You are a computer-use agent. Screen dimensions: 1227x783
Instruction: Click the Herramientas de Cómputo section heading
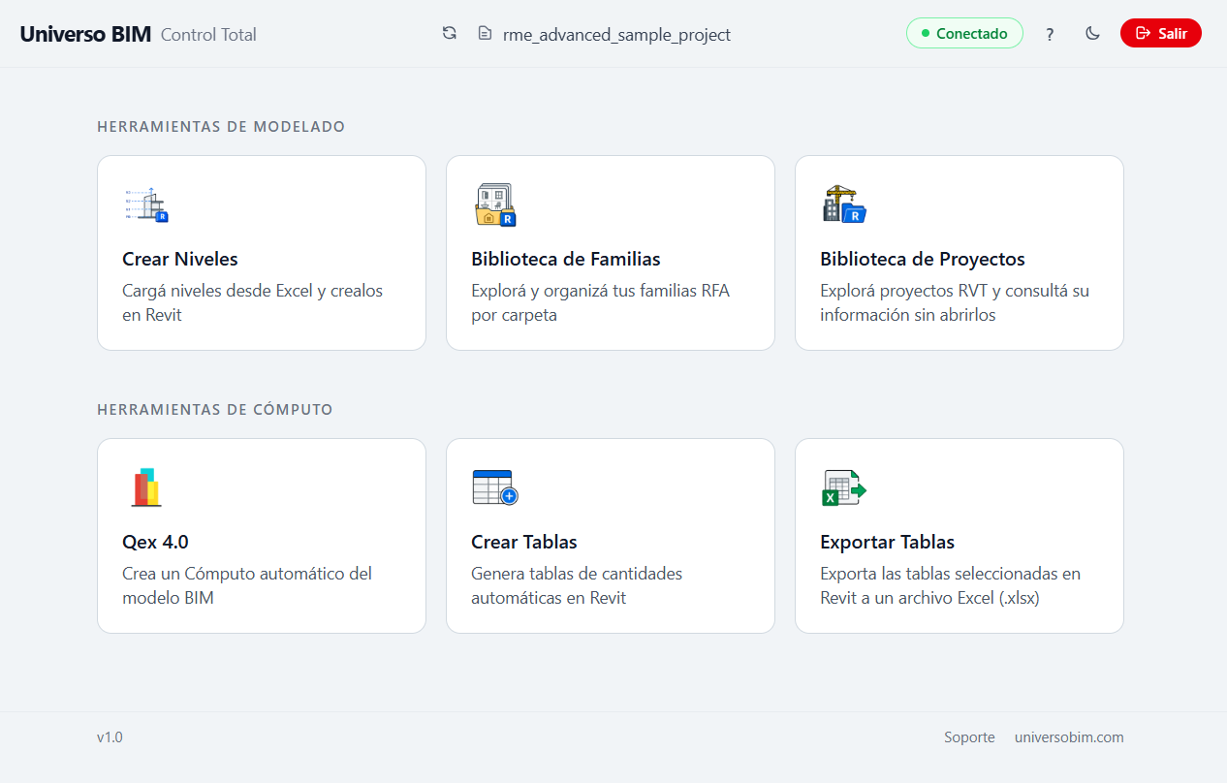coord(215,410)
